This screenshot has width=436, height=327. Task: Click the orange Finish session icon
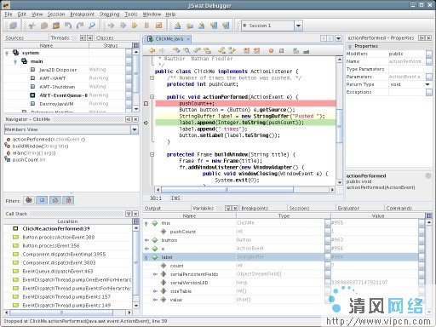point(158,26)
